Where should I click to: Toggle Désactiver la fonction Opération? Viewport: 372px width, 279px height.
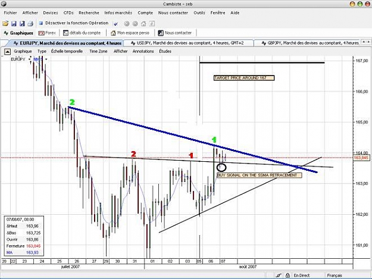click(x=74, y=23)
